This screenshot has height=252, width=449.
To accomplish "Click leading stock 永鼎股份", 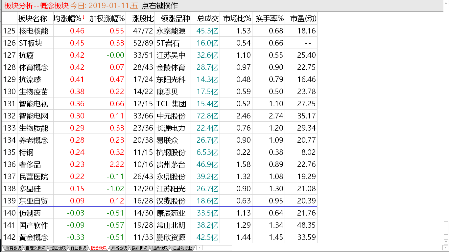I will [x=171, y=177].
